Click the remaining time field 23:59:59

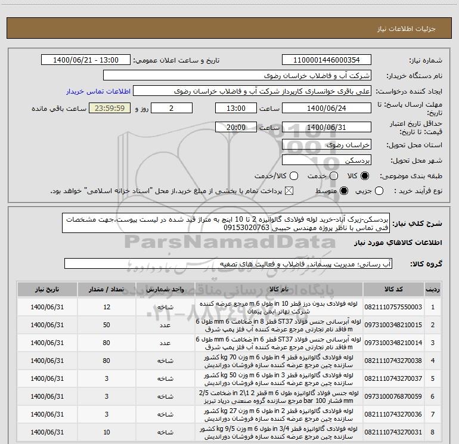[110, 108]
